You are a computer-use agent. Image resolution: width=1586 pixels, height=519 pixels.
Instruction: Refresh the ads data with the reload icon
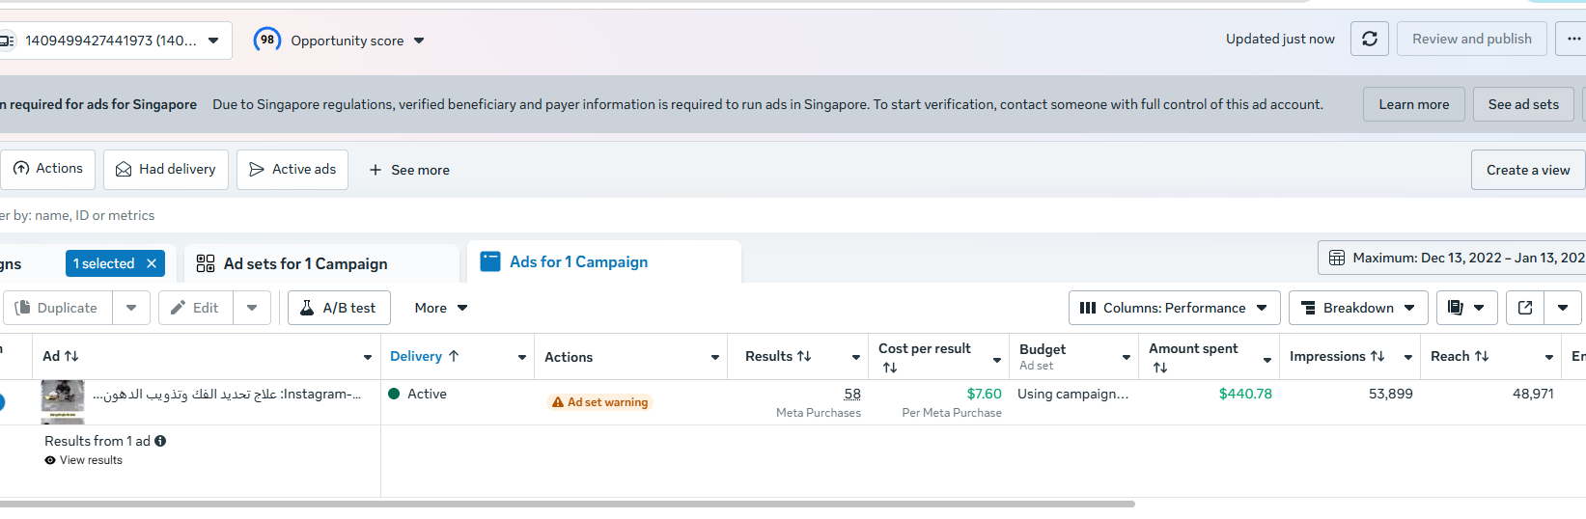1369,39
